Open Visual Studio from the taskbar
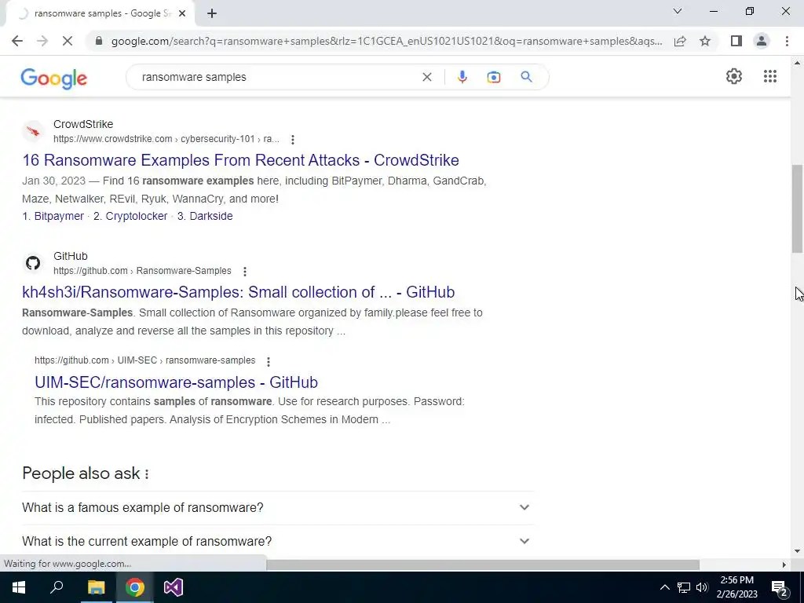This screenshot has width=804, height=603. pos(174,587)
